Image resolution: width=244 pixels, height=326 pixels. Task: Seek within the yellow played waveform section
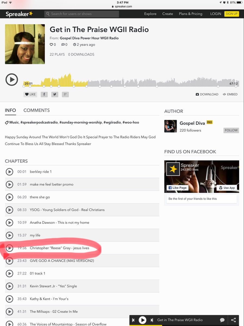coord(56,80)
